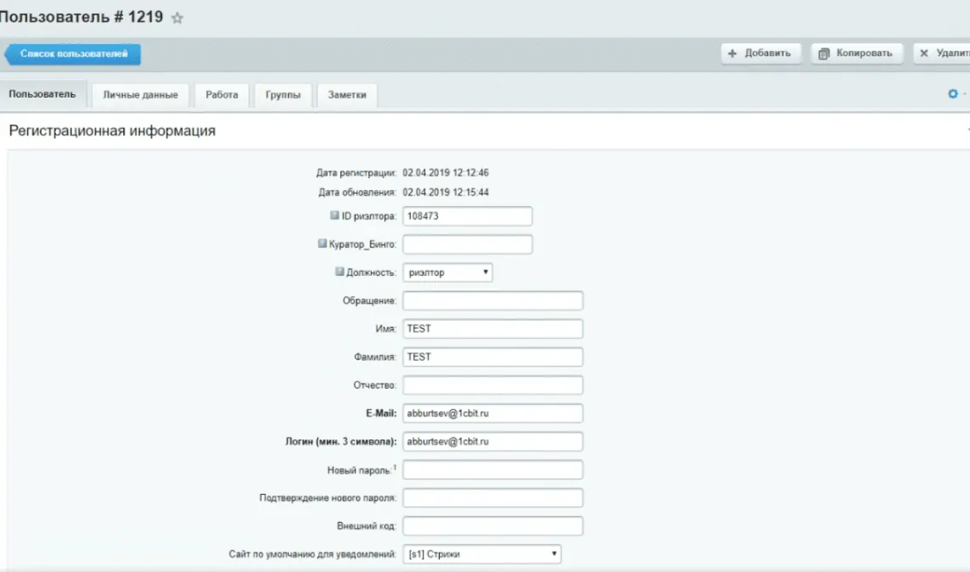The height and width of the screenshot is (572, 970).
Task: Click the X icon on Удалить button
Action: [x=924, y=53]
